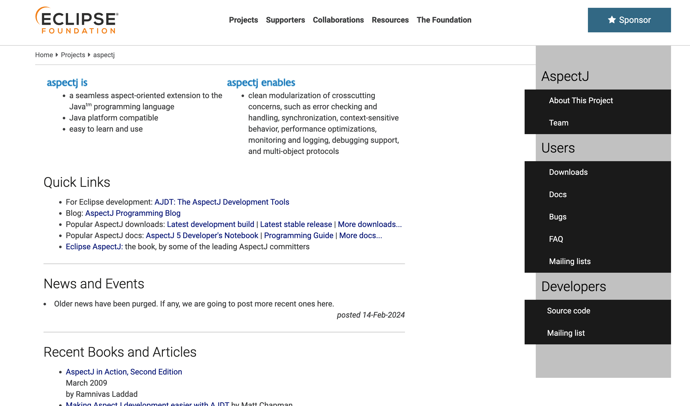Open the Projects navigation menu item

point(243,20)
